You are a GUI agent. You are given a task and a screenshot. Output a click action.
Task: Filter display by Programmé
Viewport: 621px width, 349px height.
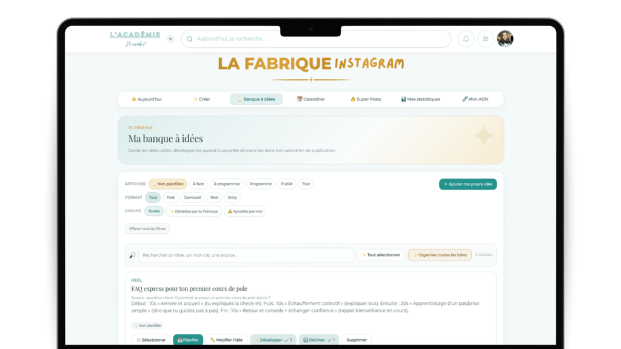pos(261,184)
